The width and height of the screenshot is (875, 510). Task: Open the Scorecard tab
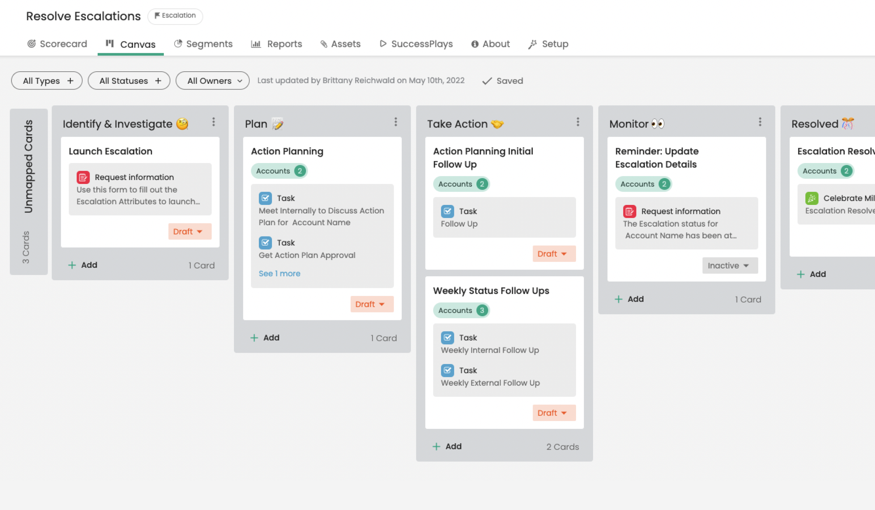(57, 44)
